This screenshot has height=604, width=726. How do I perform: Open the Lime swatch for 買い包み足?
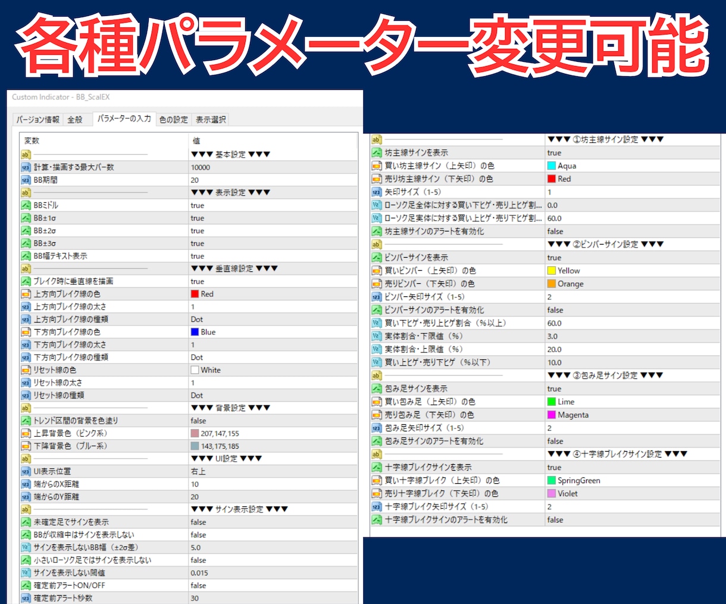point(552,402)
